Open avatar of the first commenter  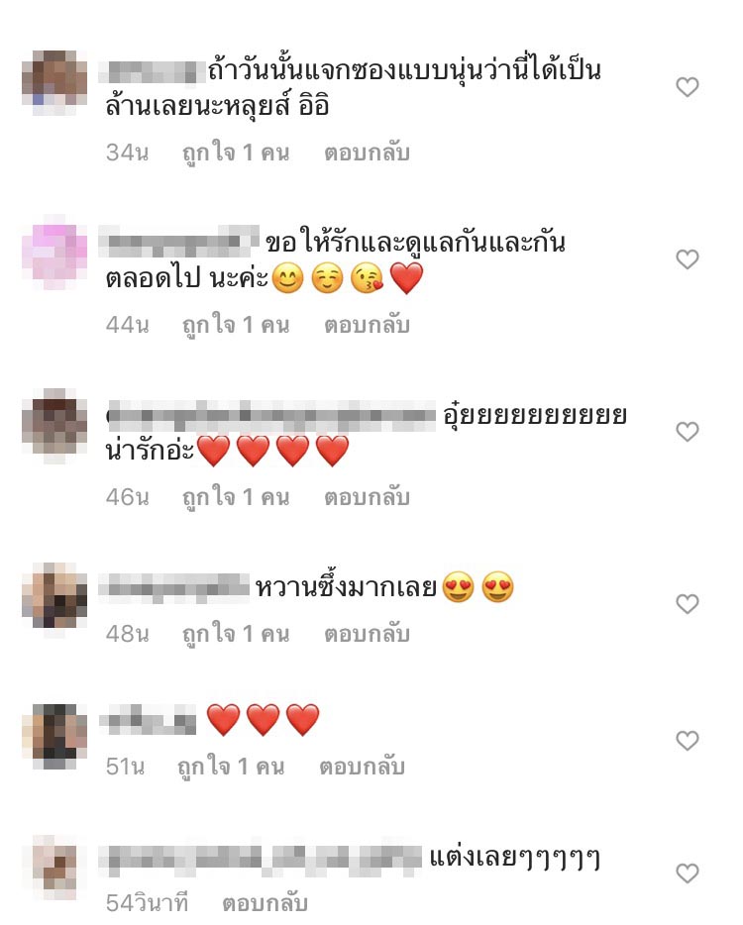[x=54, y=81]
